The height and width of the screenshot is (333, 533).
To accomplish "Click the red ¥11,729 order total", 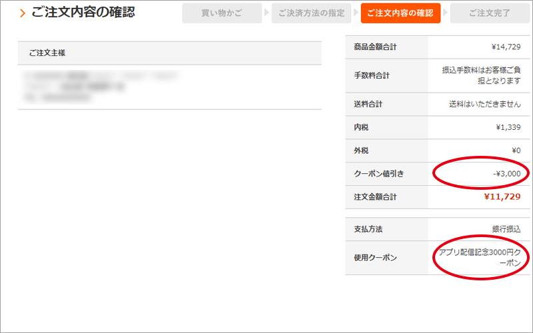I will pos(502,197).
